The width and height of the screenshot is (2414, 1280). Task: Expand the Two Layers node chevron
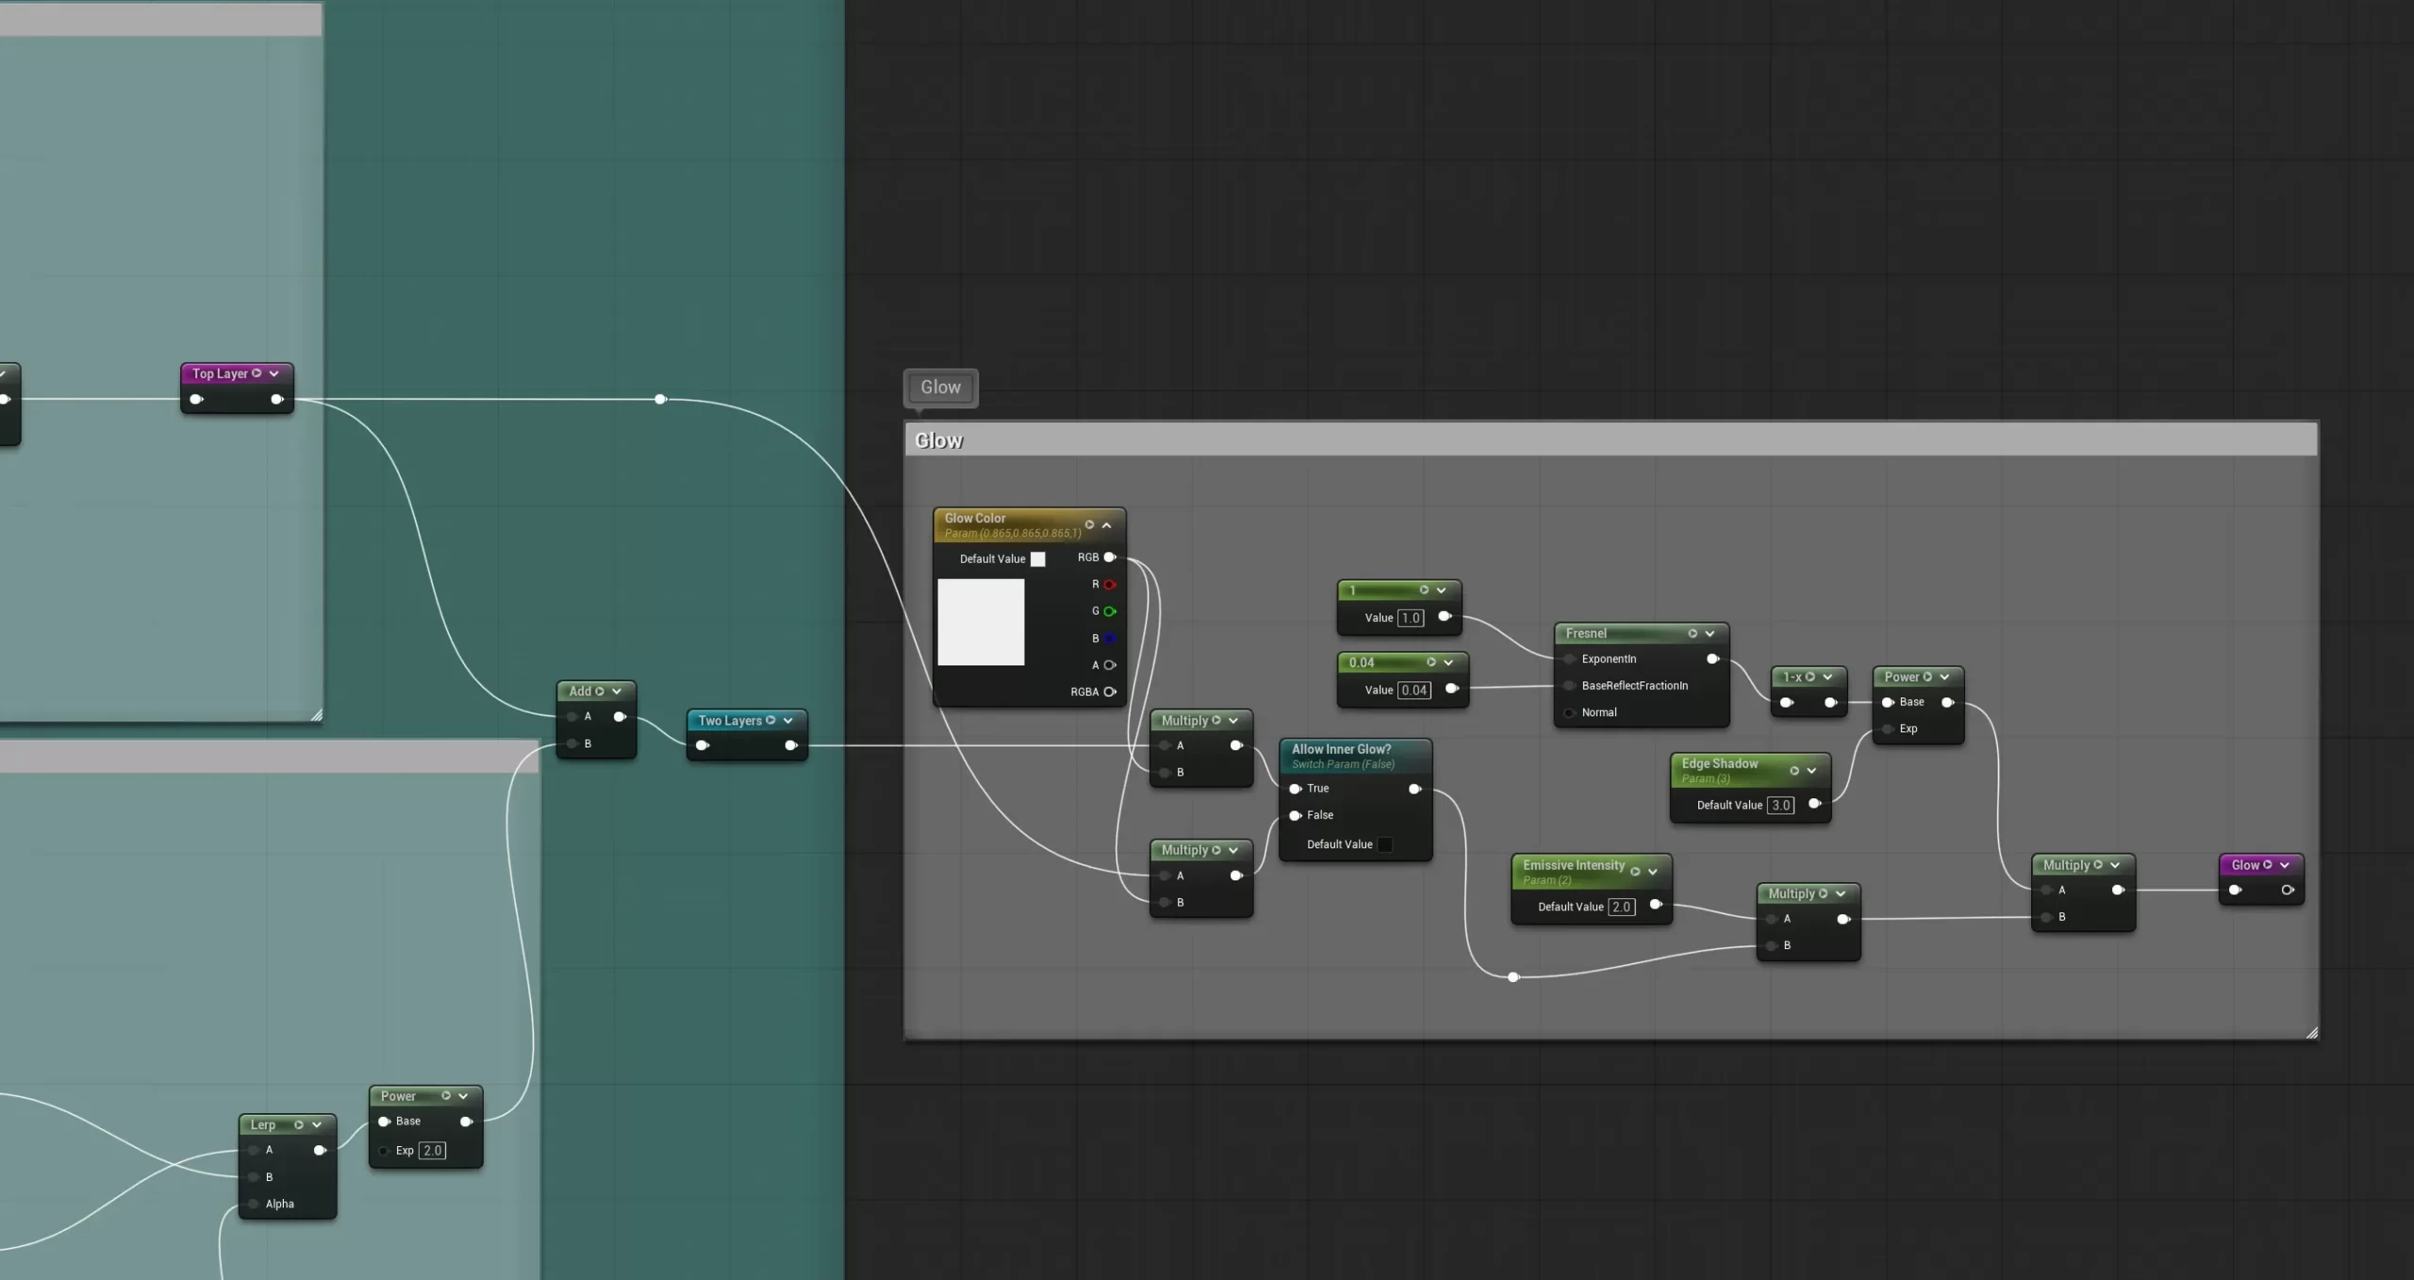(x=787, y=720)
